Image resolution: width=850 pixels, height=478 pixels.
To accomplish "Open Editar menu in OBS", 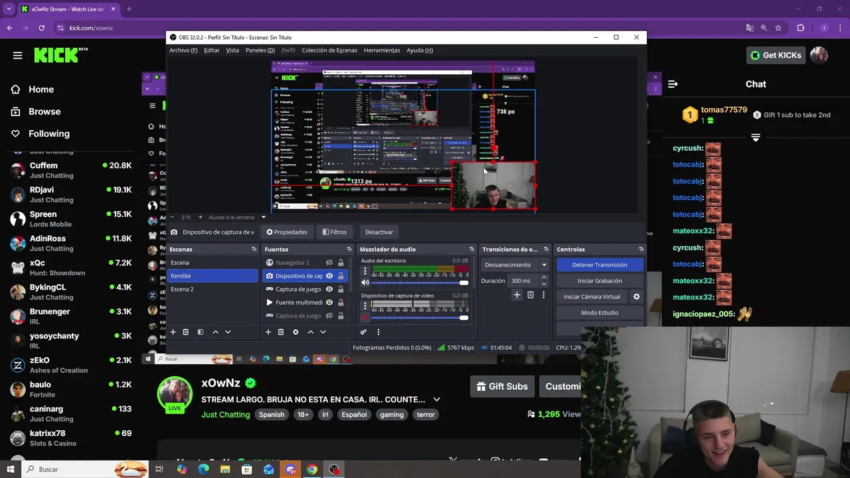I will [212, 50].
